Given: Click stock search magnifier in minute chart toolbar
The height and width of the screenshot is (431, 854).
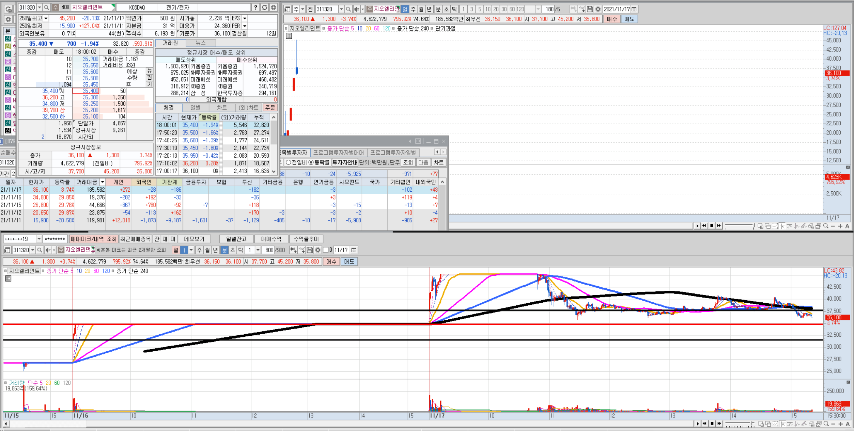Looking at the screenshot, I should [x=40, y=250].
